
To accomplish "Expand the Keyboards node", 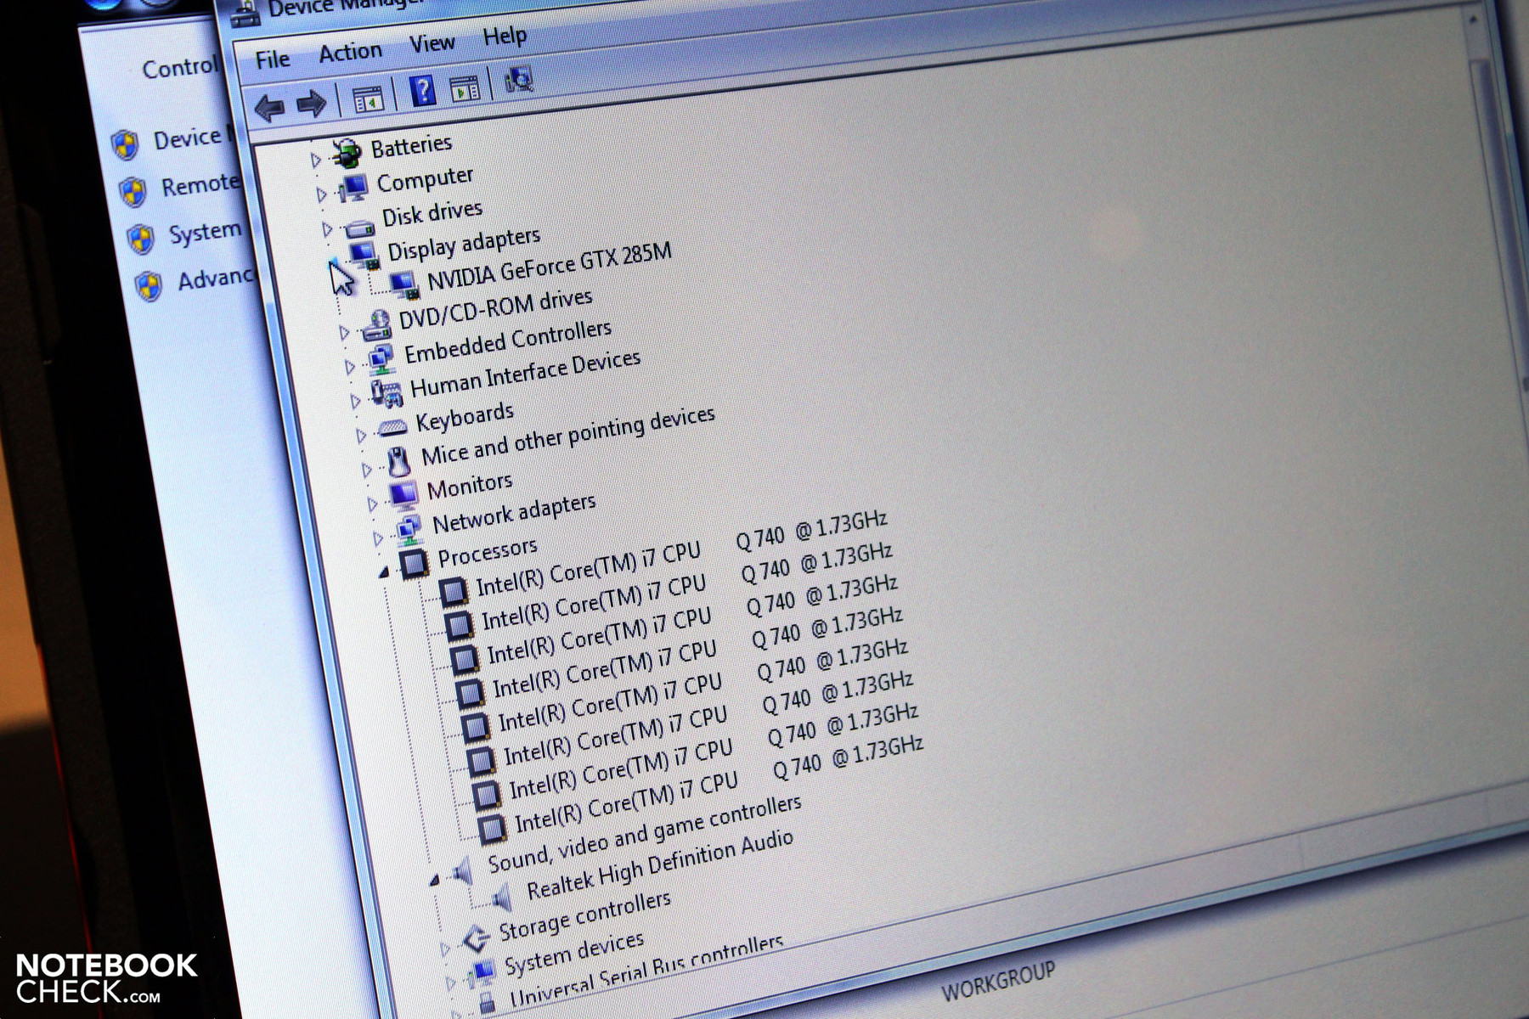I will (363, 435).
